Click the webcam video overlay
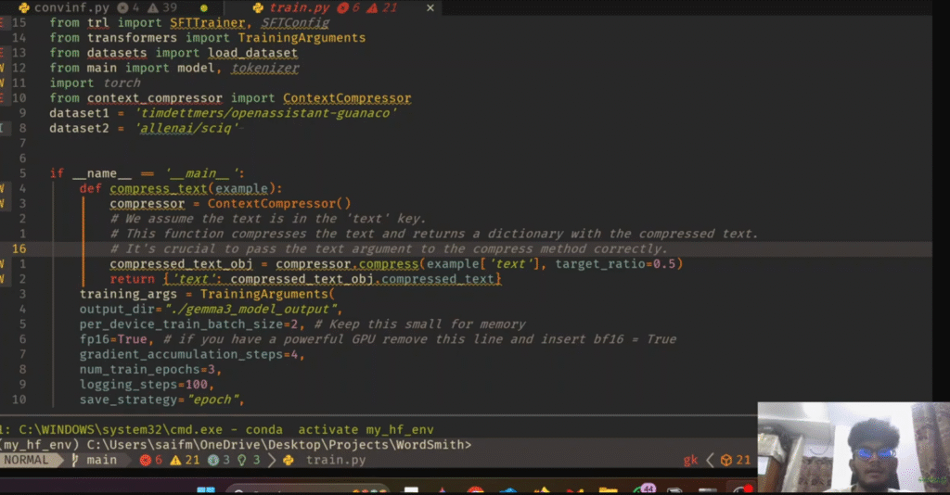Image resolution: width=950 pixels, height=495 pixels. (853, 446)
